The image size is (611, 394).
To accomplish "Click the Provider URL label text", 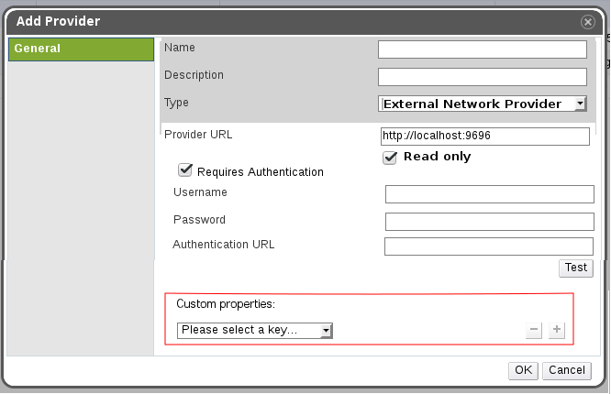I will (x=198, y=135).
